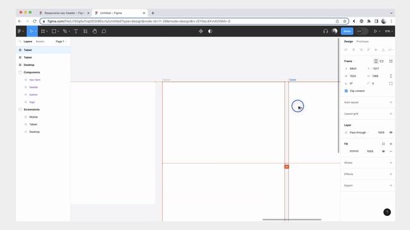Open the Resources tool
Image resolution: width=410 pixels, height=230 pixels.
(85, 31)
